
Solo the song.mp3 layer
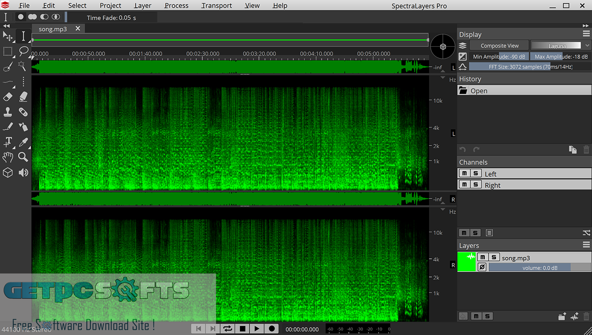click(494, 257)
